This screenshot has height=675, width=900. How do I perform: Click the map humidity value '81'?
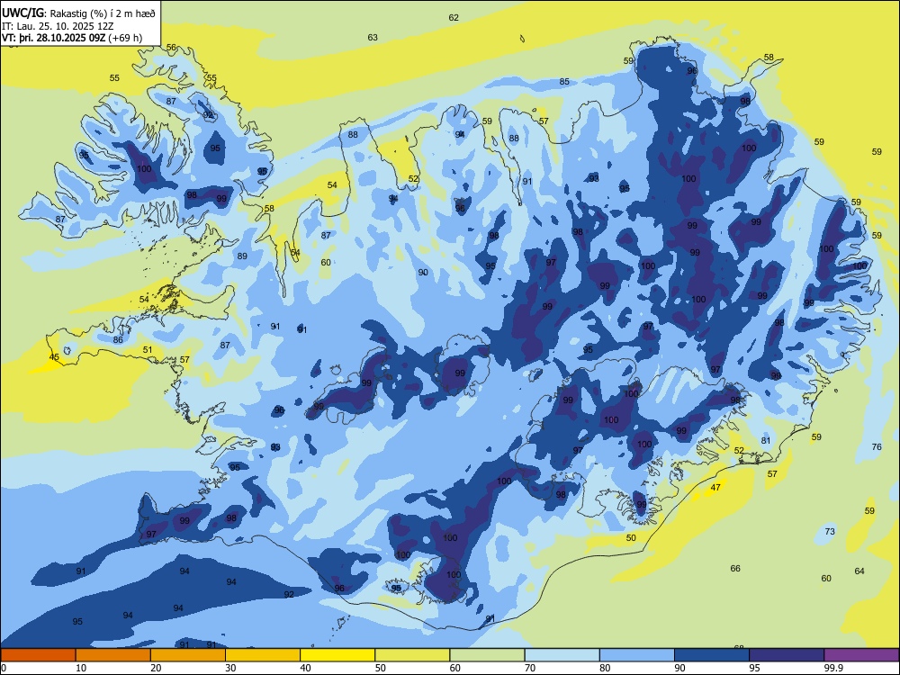766,440
